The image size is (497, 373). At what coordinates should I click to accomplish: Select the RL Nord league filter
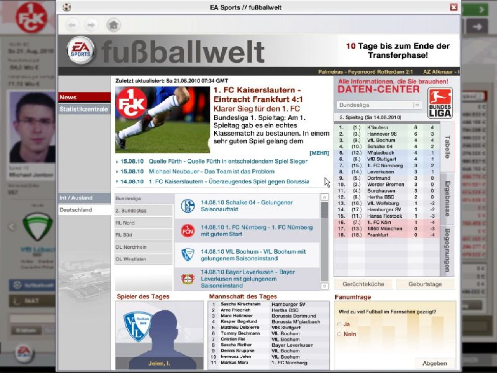[143, 223]
